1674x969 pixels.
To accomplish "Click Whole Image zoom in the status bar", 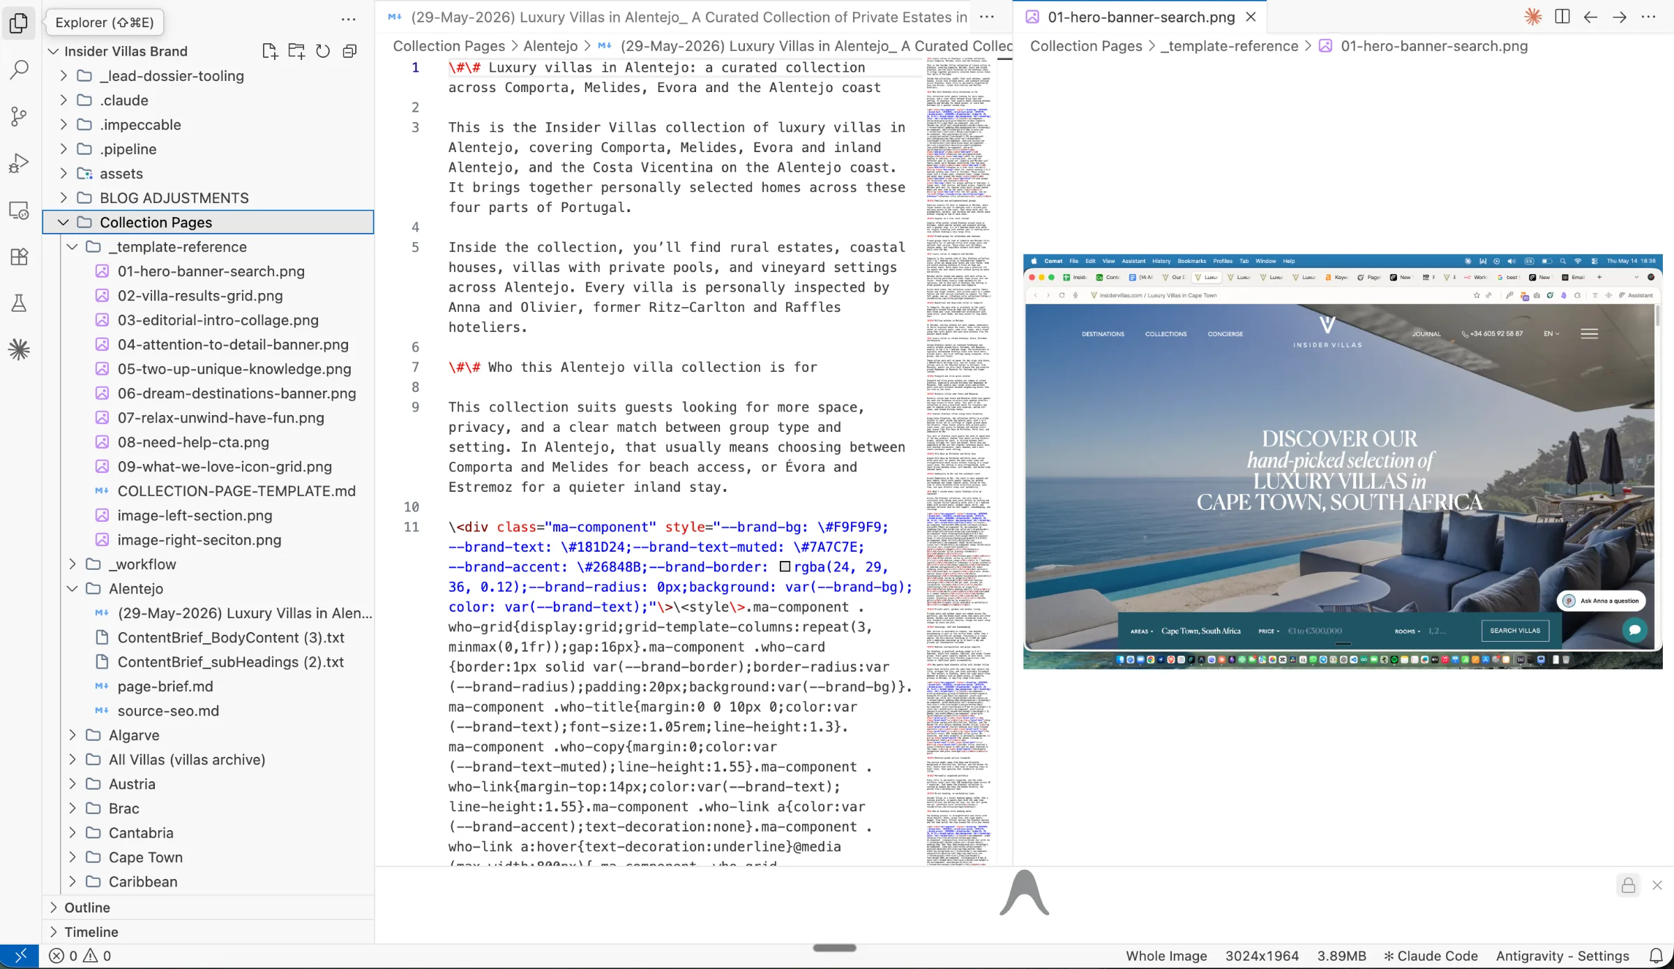I will 1166,956.
